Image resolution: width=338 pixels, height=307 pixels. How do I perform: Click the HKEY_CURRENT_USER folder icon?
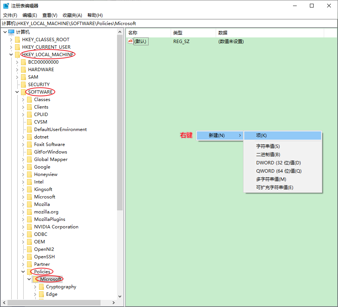(18, 47)
